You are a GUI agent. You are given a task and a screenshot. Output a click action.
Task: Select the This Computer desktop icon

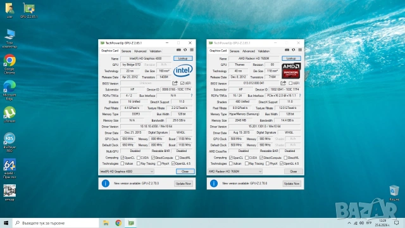(9, 39)
